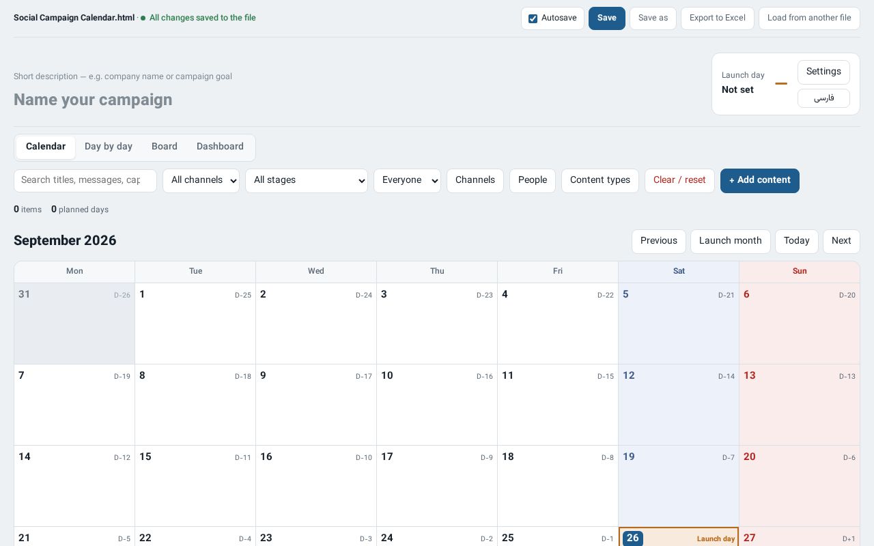Click the Launch day 'Not set' label
Viewport: 874px width, 546px height.
[x=737, y=90]
